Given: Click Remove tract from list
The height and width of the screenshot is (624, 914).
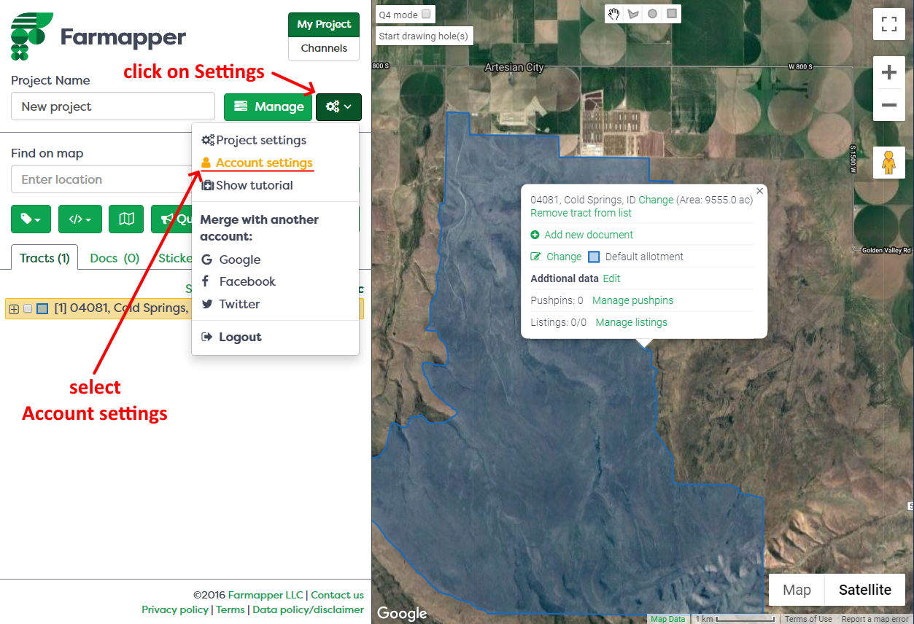Looking at the screenshot, I should [x=581, y=213].
